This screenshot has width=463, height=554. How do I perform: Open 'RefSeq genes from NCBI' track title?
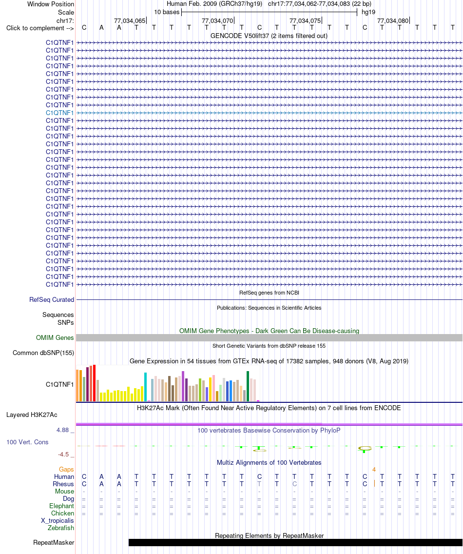[x=269, y=293]
